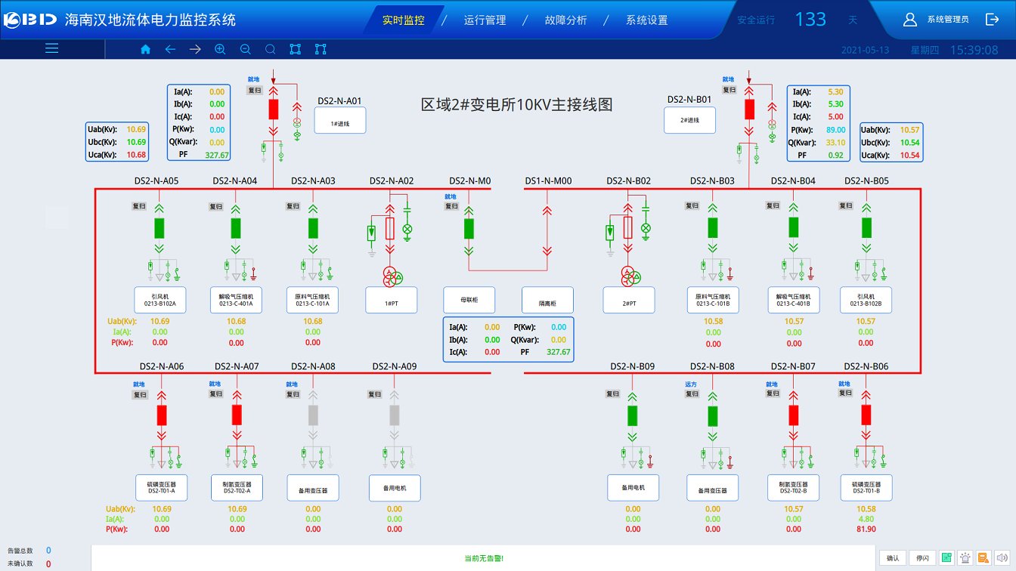Zoom out using the magnifier minus icon

(245, 49)
